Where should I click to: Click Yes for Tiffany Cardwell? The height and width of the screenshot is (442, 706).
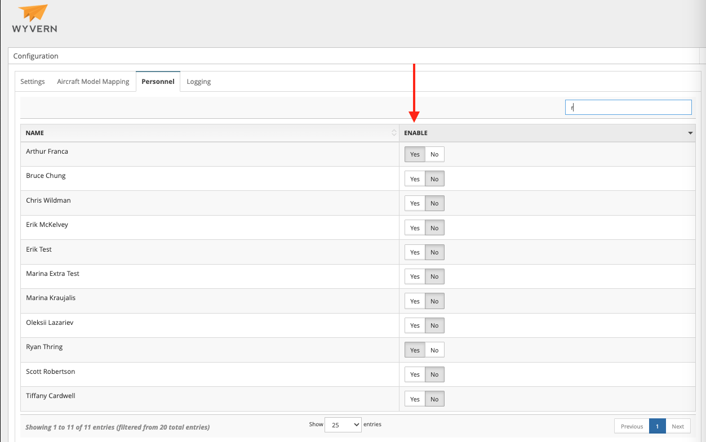click(x=415, y=399)
